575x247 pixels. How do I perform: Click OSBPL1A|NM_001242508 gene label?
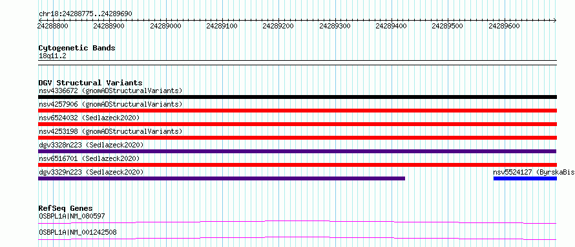[x=78, y=232]
